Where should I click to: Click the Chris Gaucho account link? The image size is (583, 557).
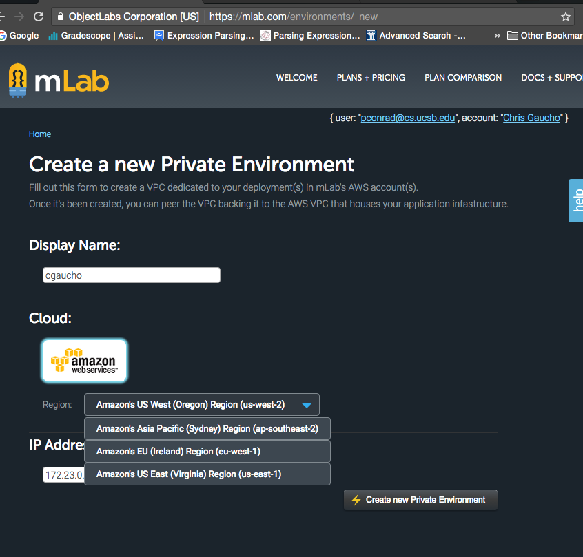point(531,118)
